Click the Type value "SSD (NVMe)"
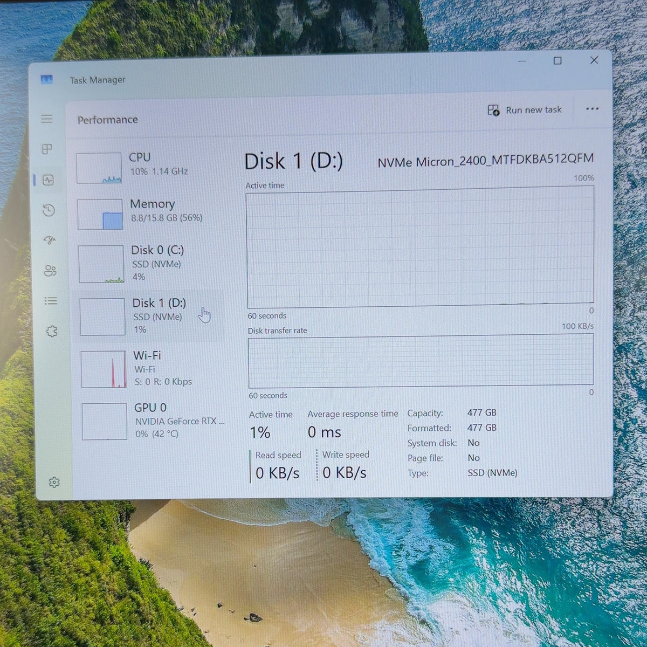Image resolution: width=647 pixels, height=647 pixels. [x=492, y=473]
